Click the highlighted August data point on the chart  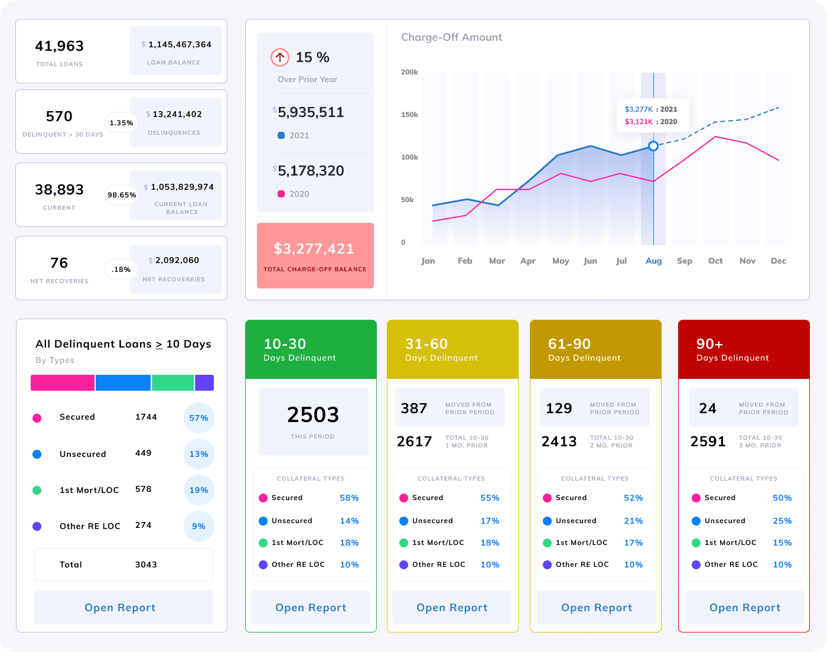(653, 146)
